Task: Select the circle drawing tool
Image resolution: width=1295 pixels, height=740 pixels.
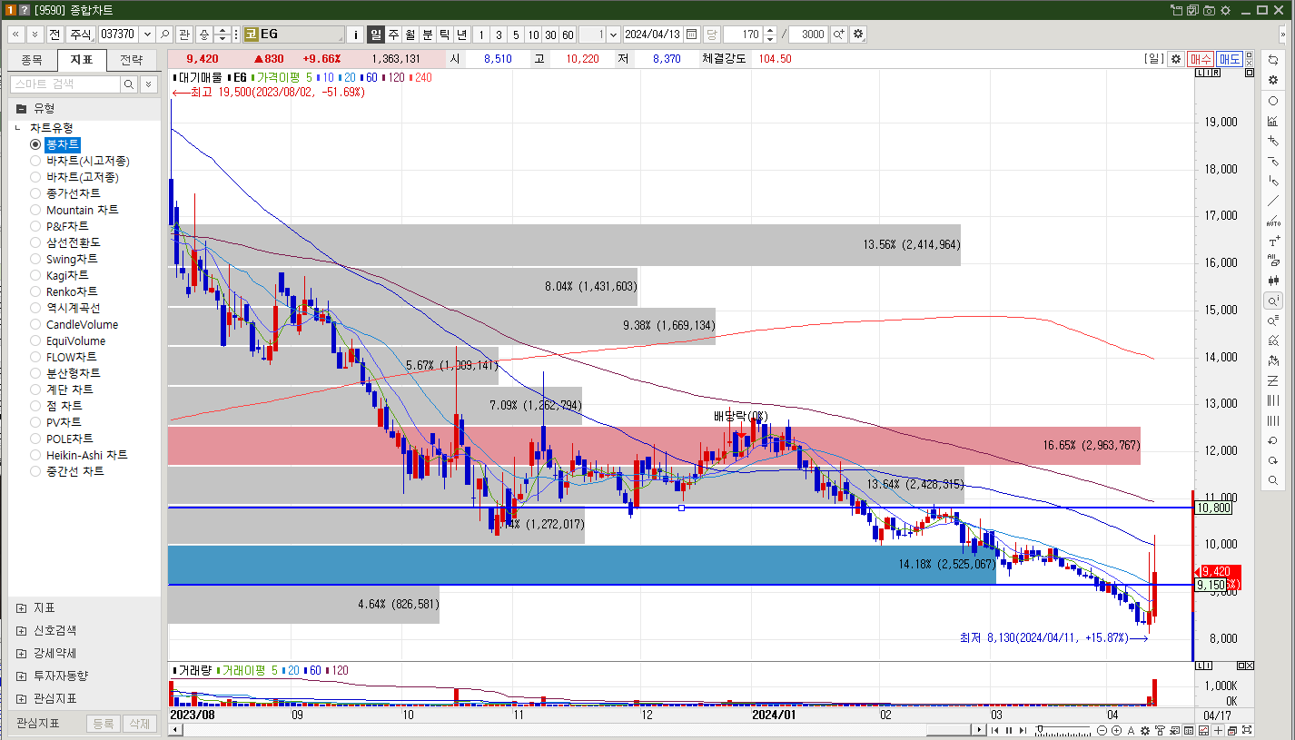Action: (1273, 101)
